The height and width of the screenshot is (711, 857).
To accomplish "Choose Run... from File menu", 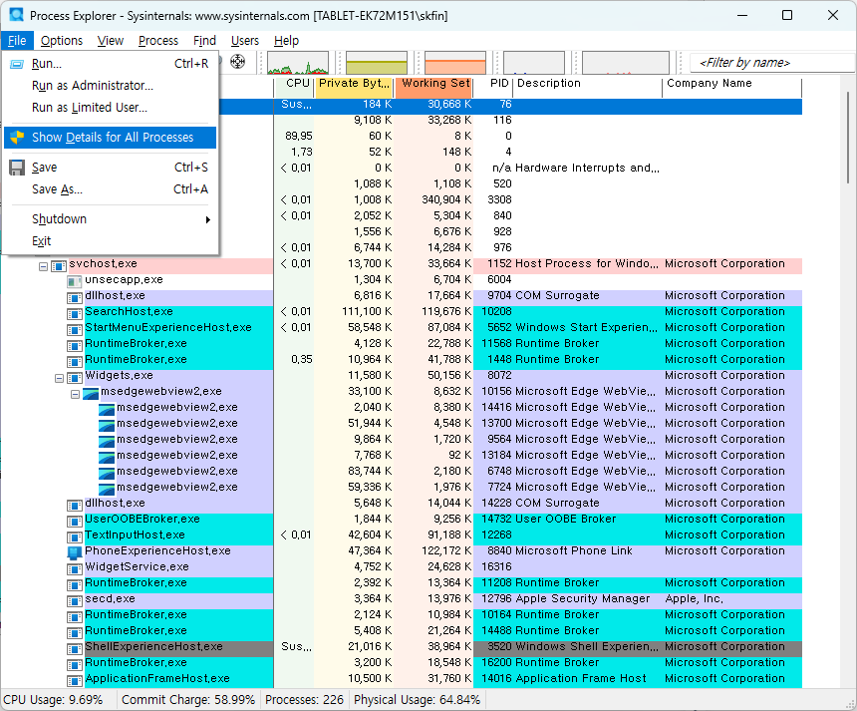I will (110, 64).
